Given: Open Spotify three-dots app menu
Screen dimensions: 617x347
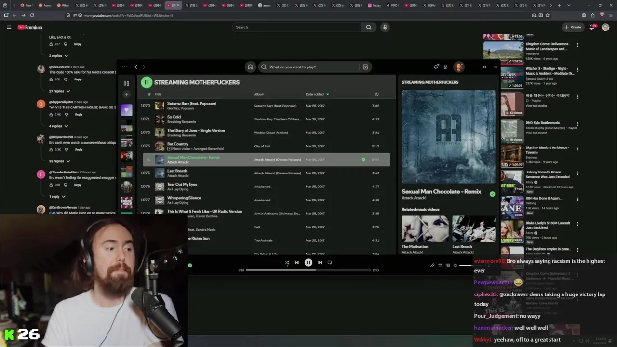Looking at the screenshot, I should click(x=124, y=67).
